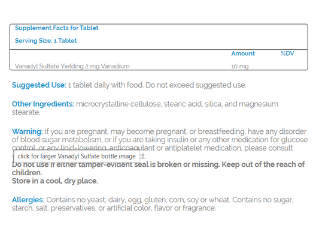Click the '1 tablet daily with food' text
The image size is (319, 234).
click(105, 85)
